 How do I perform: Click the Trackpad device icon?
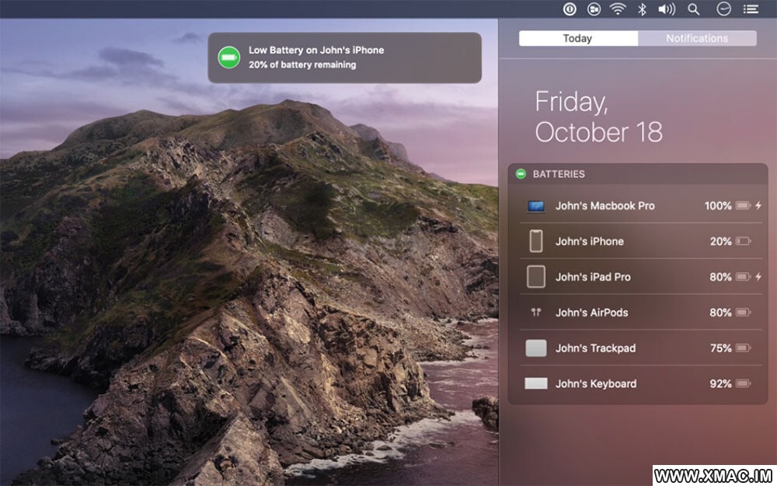pyautogui.click(x=535, y=348)
